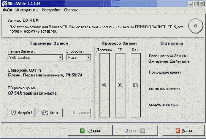Click the BlindWrite app icon in title bar
This screenshot has height=139, width=206.
4,3
